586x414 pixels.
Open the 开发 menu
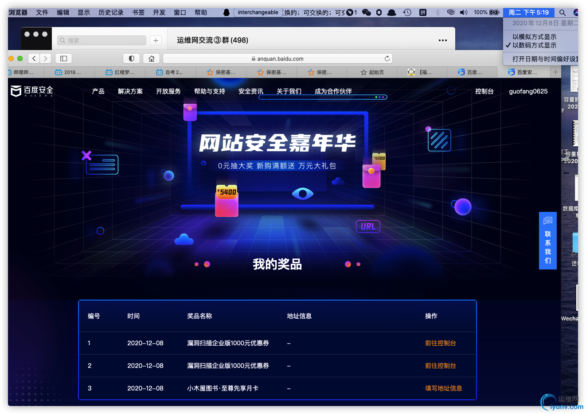click(x=159, y=12)
